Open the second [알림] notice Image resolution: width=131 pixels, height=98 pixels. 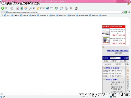(x=112, y=73)
